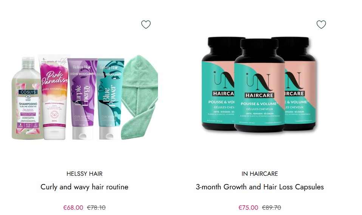The height and width of the screenshot is (215, 362).
Task: Select the €68.00 sale price
Action: [73, 207]
